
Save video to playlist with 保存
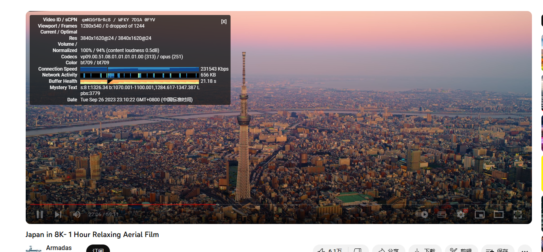pyautogui.click(x=498, y=249)
